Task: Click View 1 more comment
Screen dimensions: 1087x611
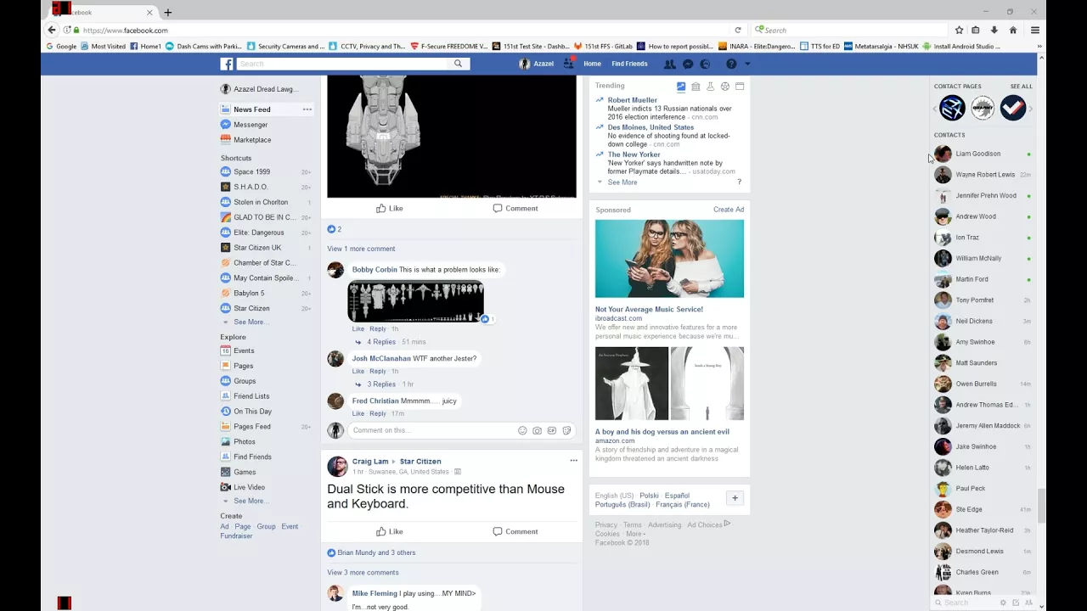Action: click(361, 249)
